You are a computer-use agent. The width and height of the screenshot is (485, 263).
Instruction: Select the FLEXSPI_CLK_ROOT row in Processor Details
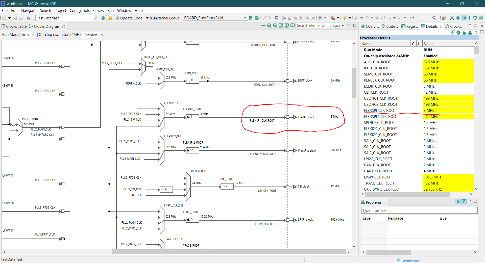380,110
